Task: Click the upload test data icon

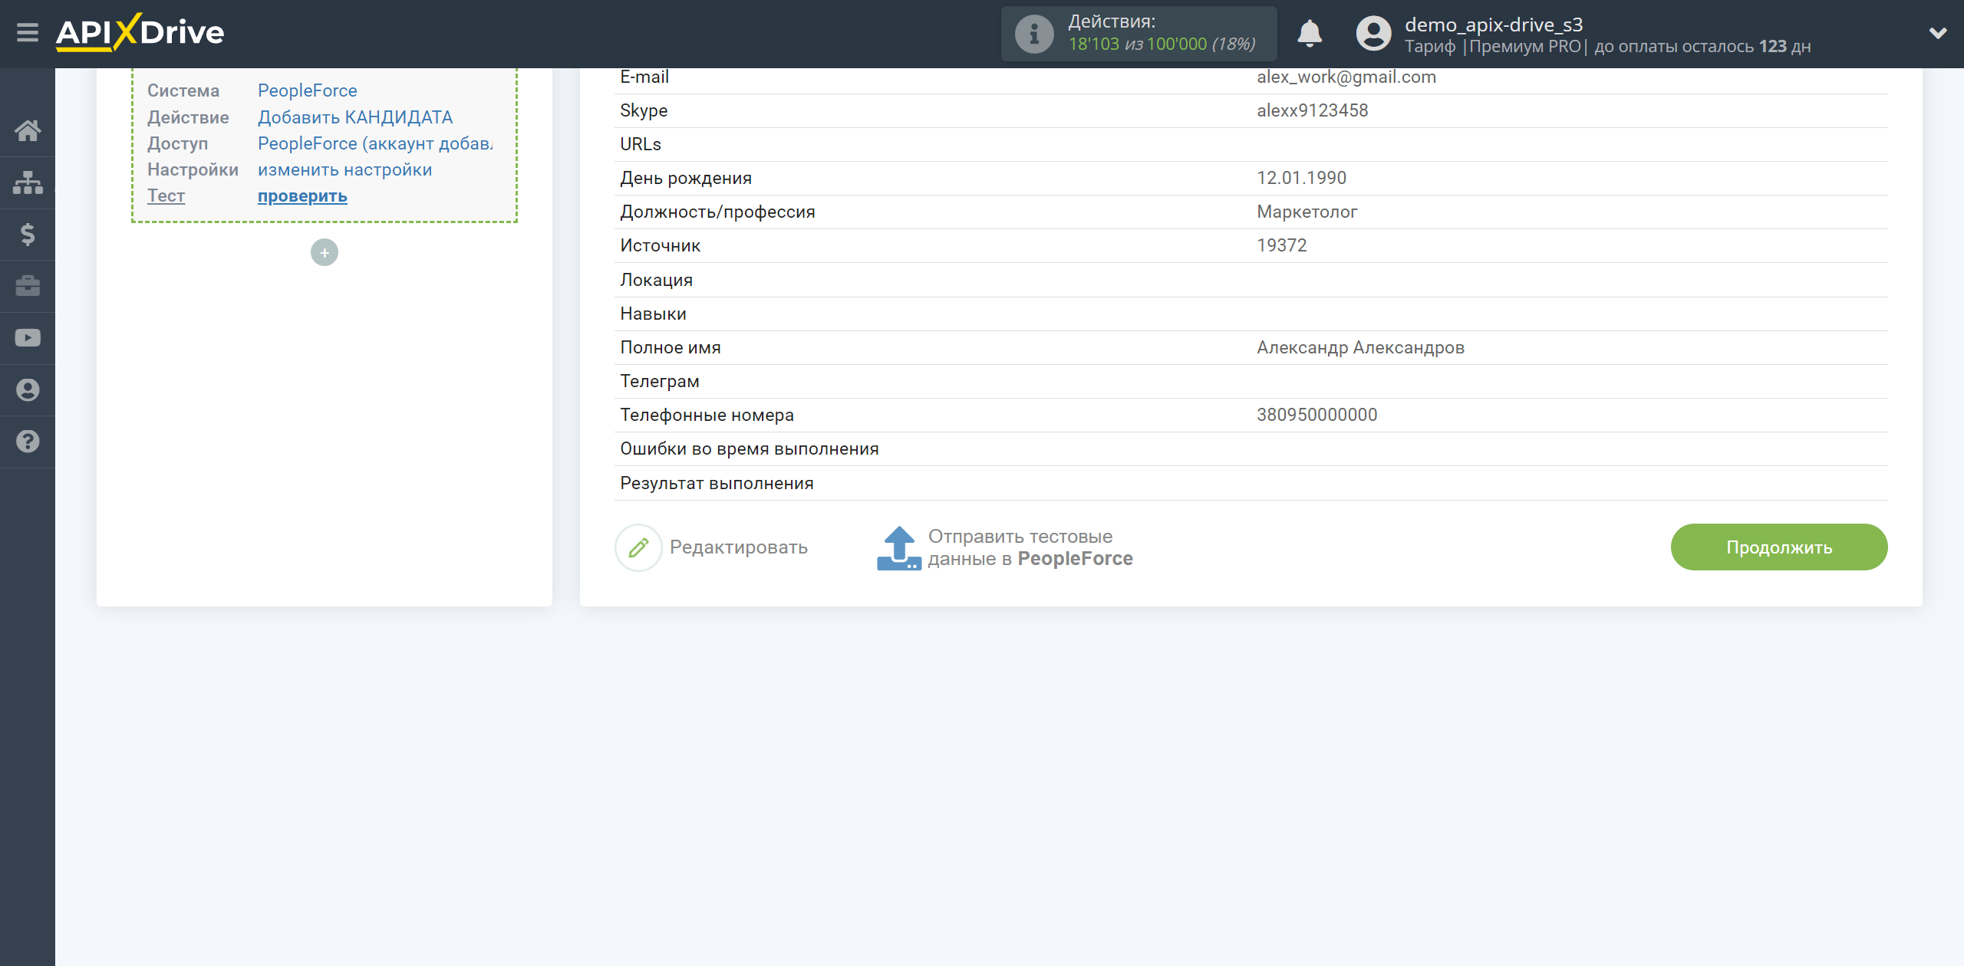Action: click(899, 547)
